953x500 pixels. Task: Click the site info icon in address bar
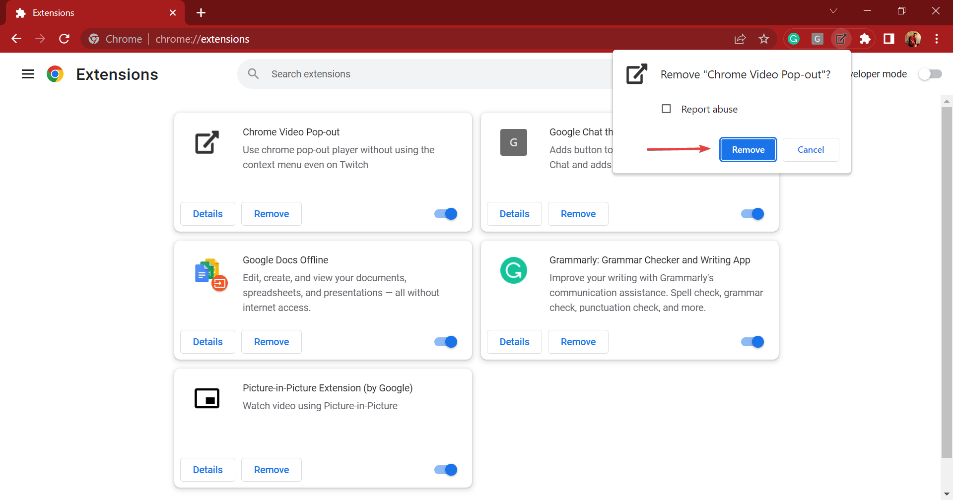94,39
